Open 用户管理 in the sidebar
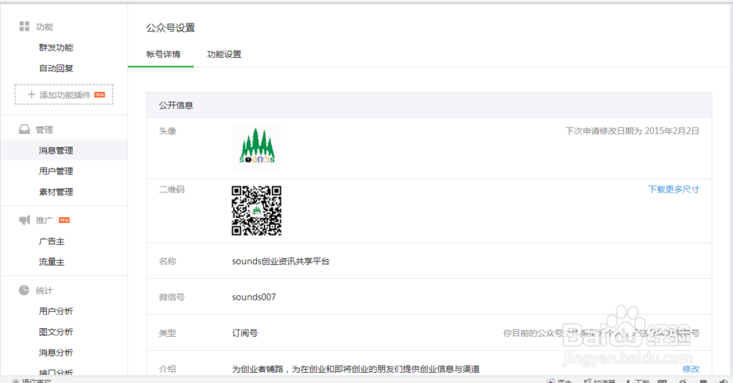The width and height of the screenshot is (733, 383). pos(56,171)
